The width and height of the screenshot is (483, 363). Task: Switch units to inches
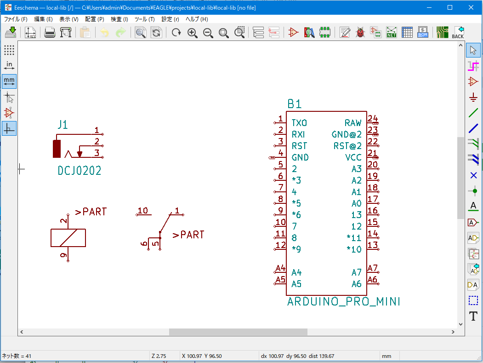(x=9, y=66)
